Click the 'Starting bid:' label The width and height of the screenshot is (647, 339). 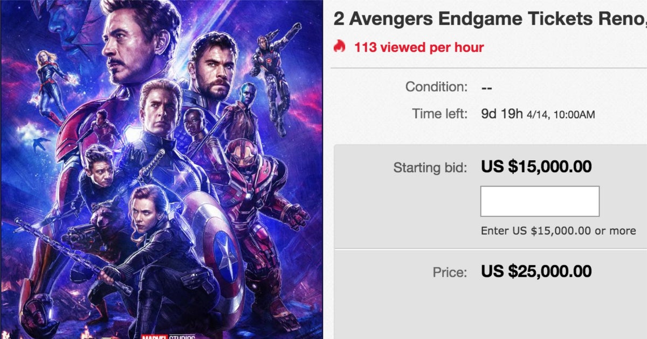[x=430, y=167]
